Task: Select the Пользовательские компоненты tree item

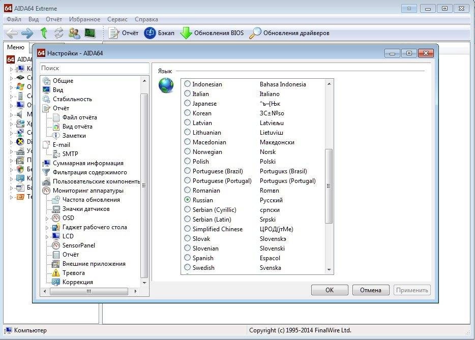Action: click(96, 181)
